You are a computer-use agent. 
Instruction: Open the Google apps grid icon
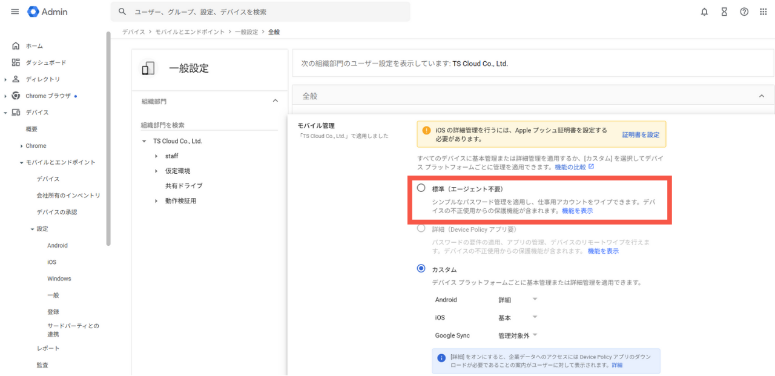pos(763,12)
